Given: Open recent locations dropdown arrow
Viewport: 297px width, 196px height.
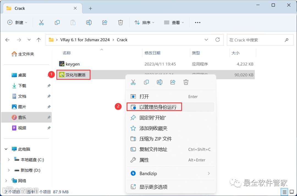Looking at the screenshot, I should [29, 40].
